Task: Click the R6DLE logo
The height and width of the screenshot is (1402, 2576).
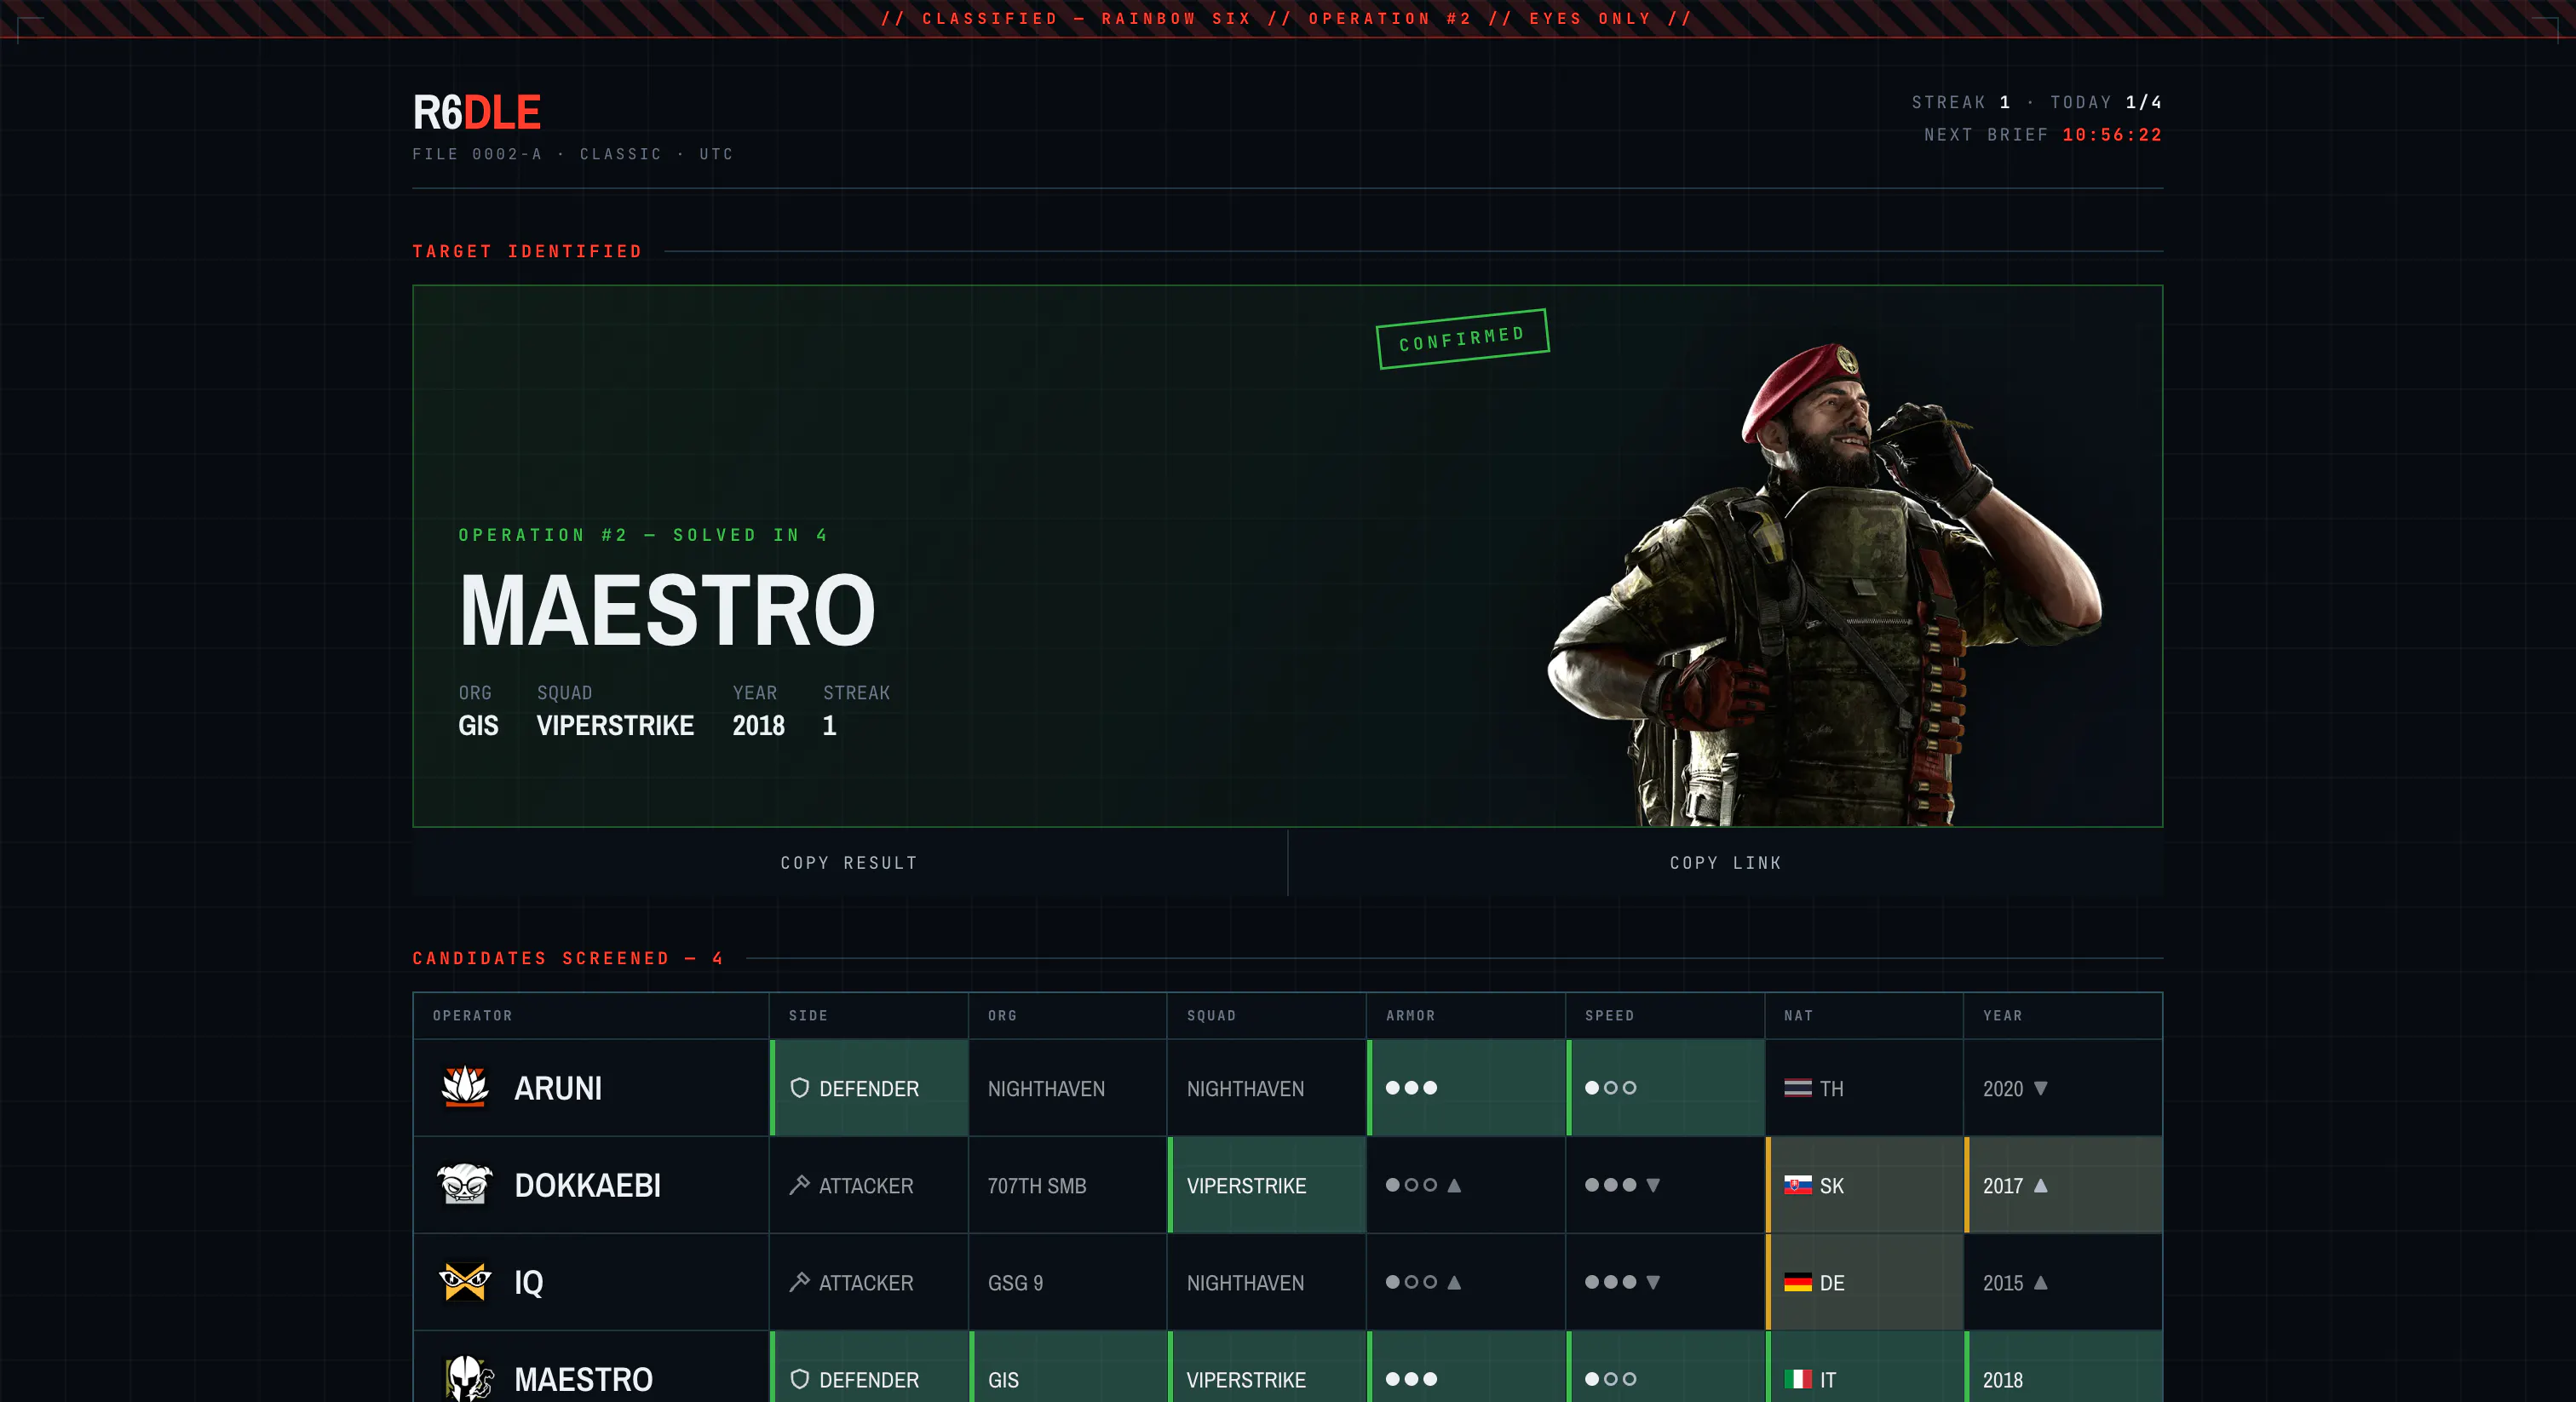Action: [476, 112]
